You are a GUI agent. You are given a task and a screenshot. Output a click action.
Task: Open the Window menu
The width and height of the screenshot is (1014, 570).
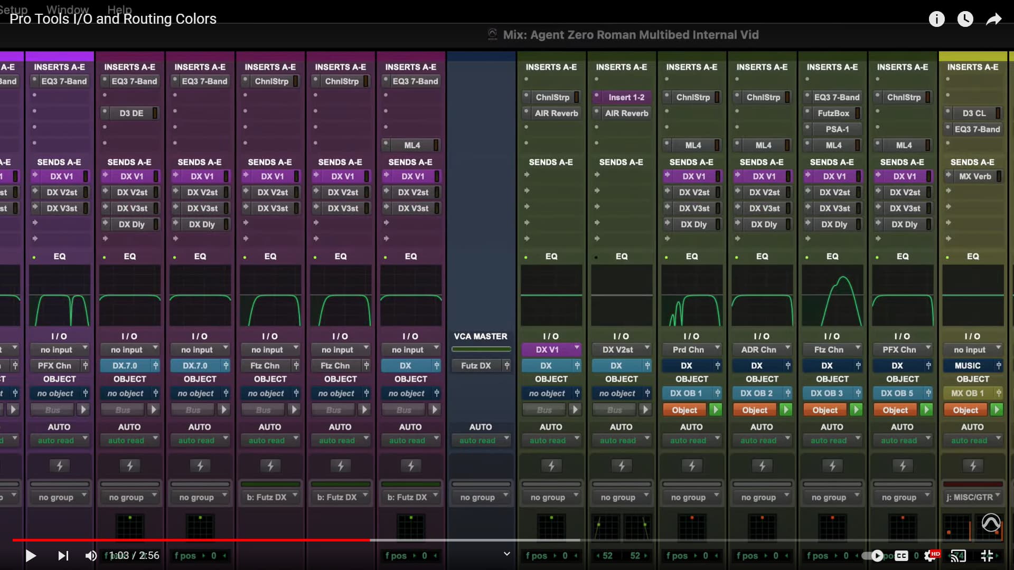(x=68, y=9)
